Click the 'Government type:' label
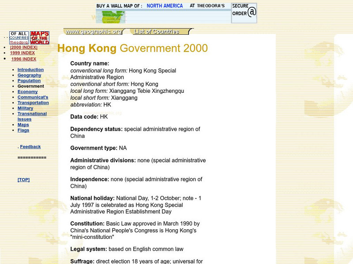Viewport: 353px width, 264px height. click(x=94, y=148)
